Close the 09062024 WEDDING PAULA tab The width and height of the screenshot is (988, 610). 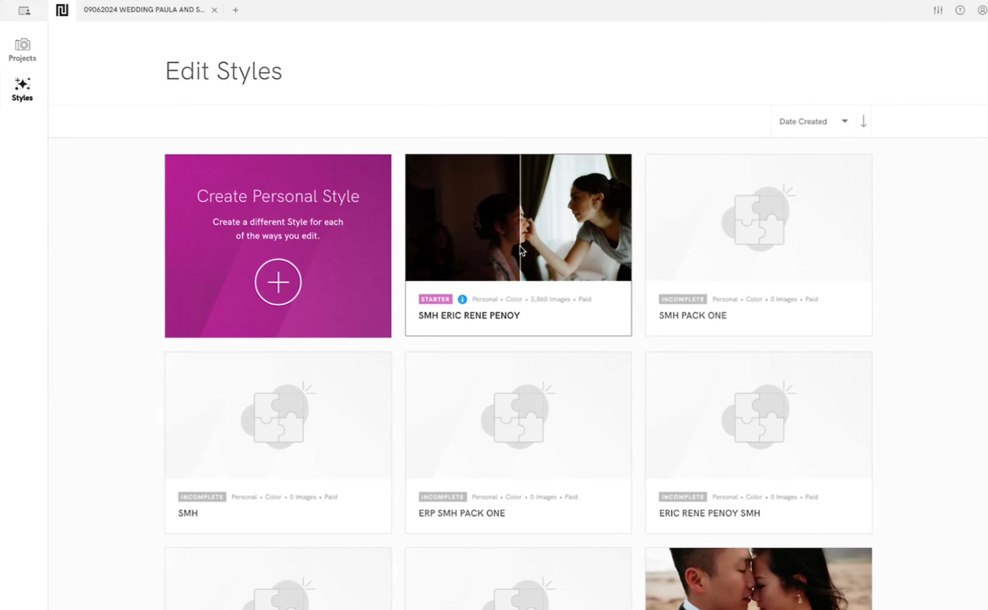coord(215,10)
